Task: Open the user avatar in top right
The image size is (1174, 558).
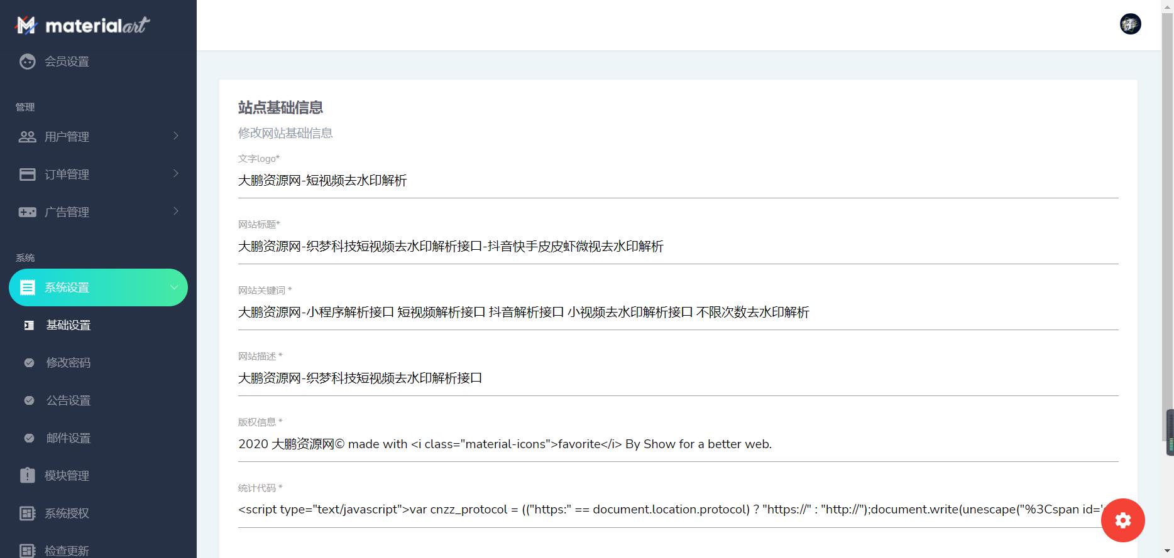Action: point(1130,24)
